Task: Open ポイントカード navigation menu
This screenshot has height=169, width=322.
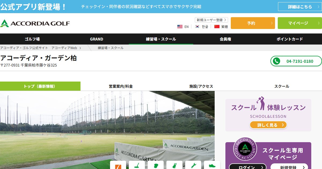Action: 290,39
